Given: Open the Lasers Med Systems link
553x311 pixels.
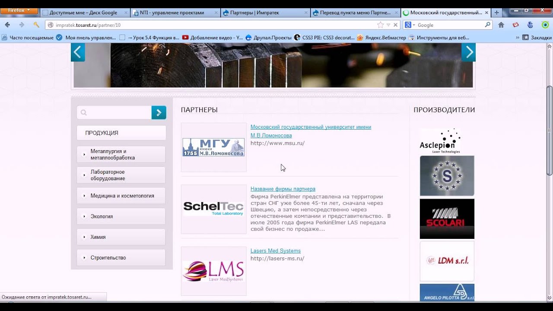Looking at the screenshot, I should [x=276, y=251].
